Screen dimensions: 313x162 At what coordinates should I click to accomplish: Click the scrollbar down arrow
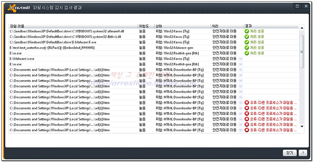302,126
